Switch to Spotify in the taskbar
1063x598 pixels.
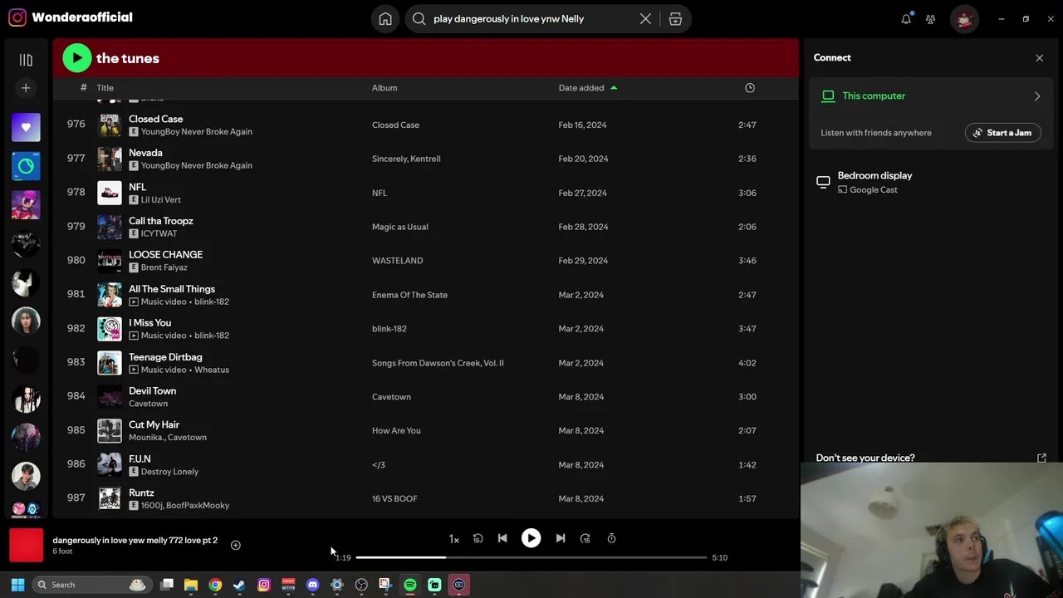410,585
